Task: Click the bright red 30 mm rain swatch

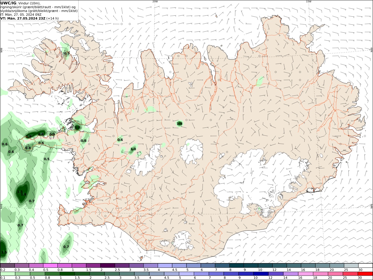Action: pyautogui.click(x=365, y=274)
